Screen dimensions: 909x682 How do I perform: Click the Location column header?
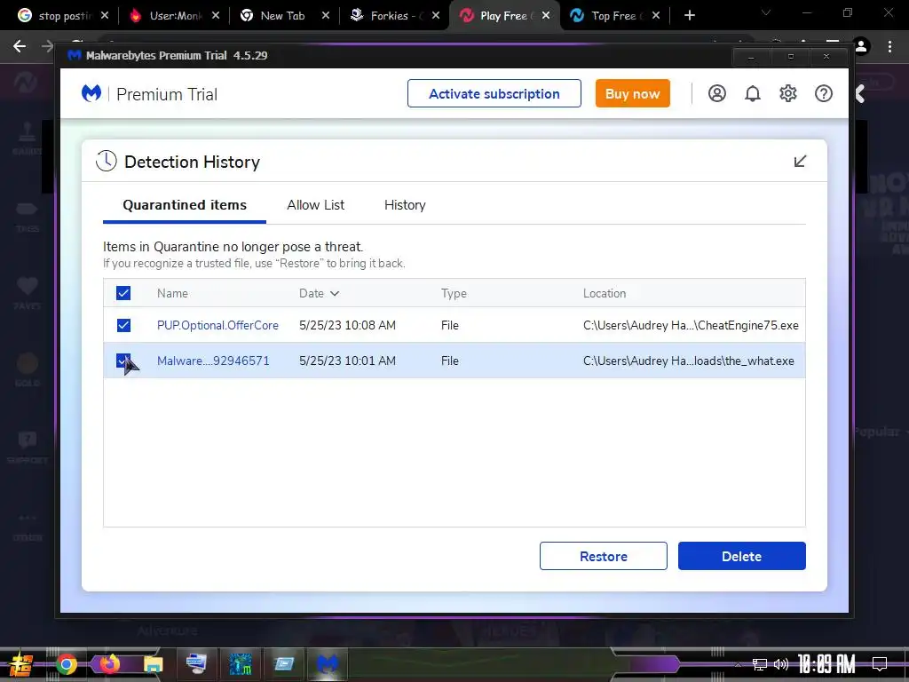pyautogui.click(x=604, y=293)
